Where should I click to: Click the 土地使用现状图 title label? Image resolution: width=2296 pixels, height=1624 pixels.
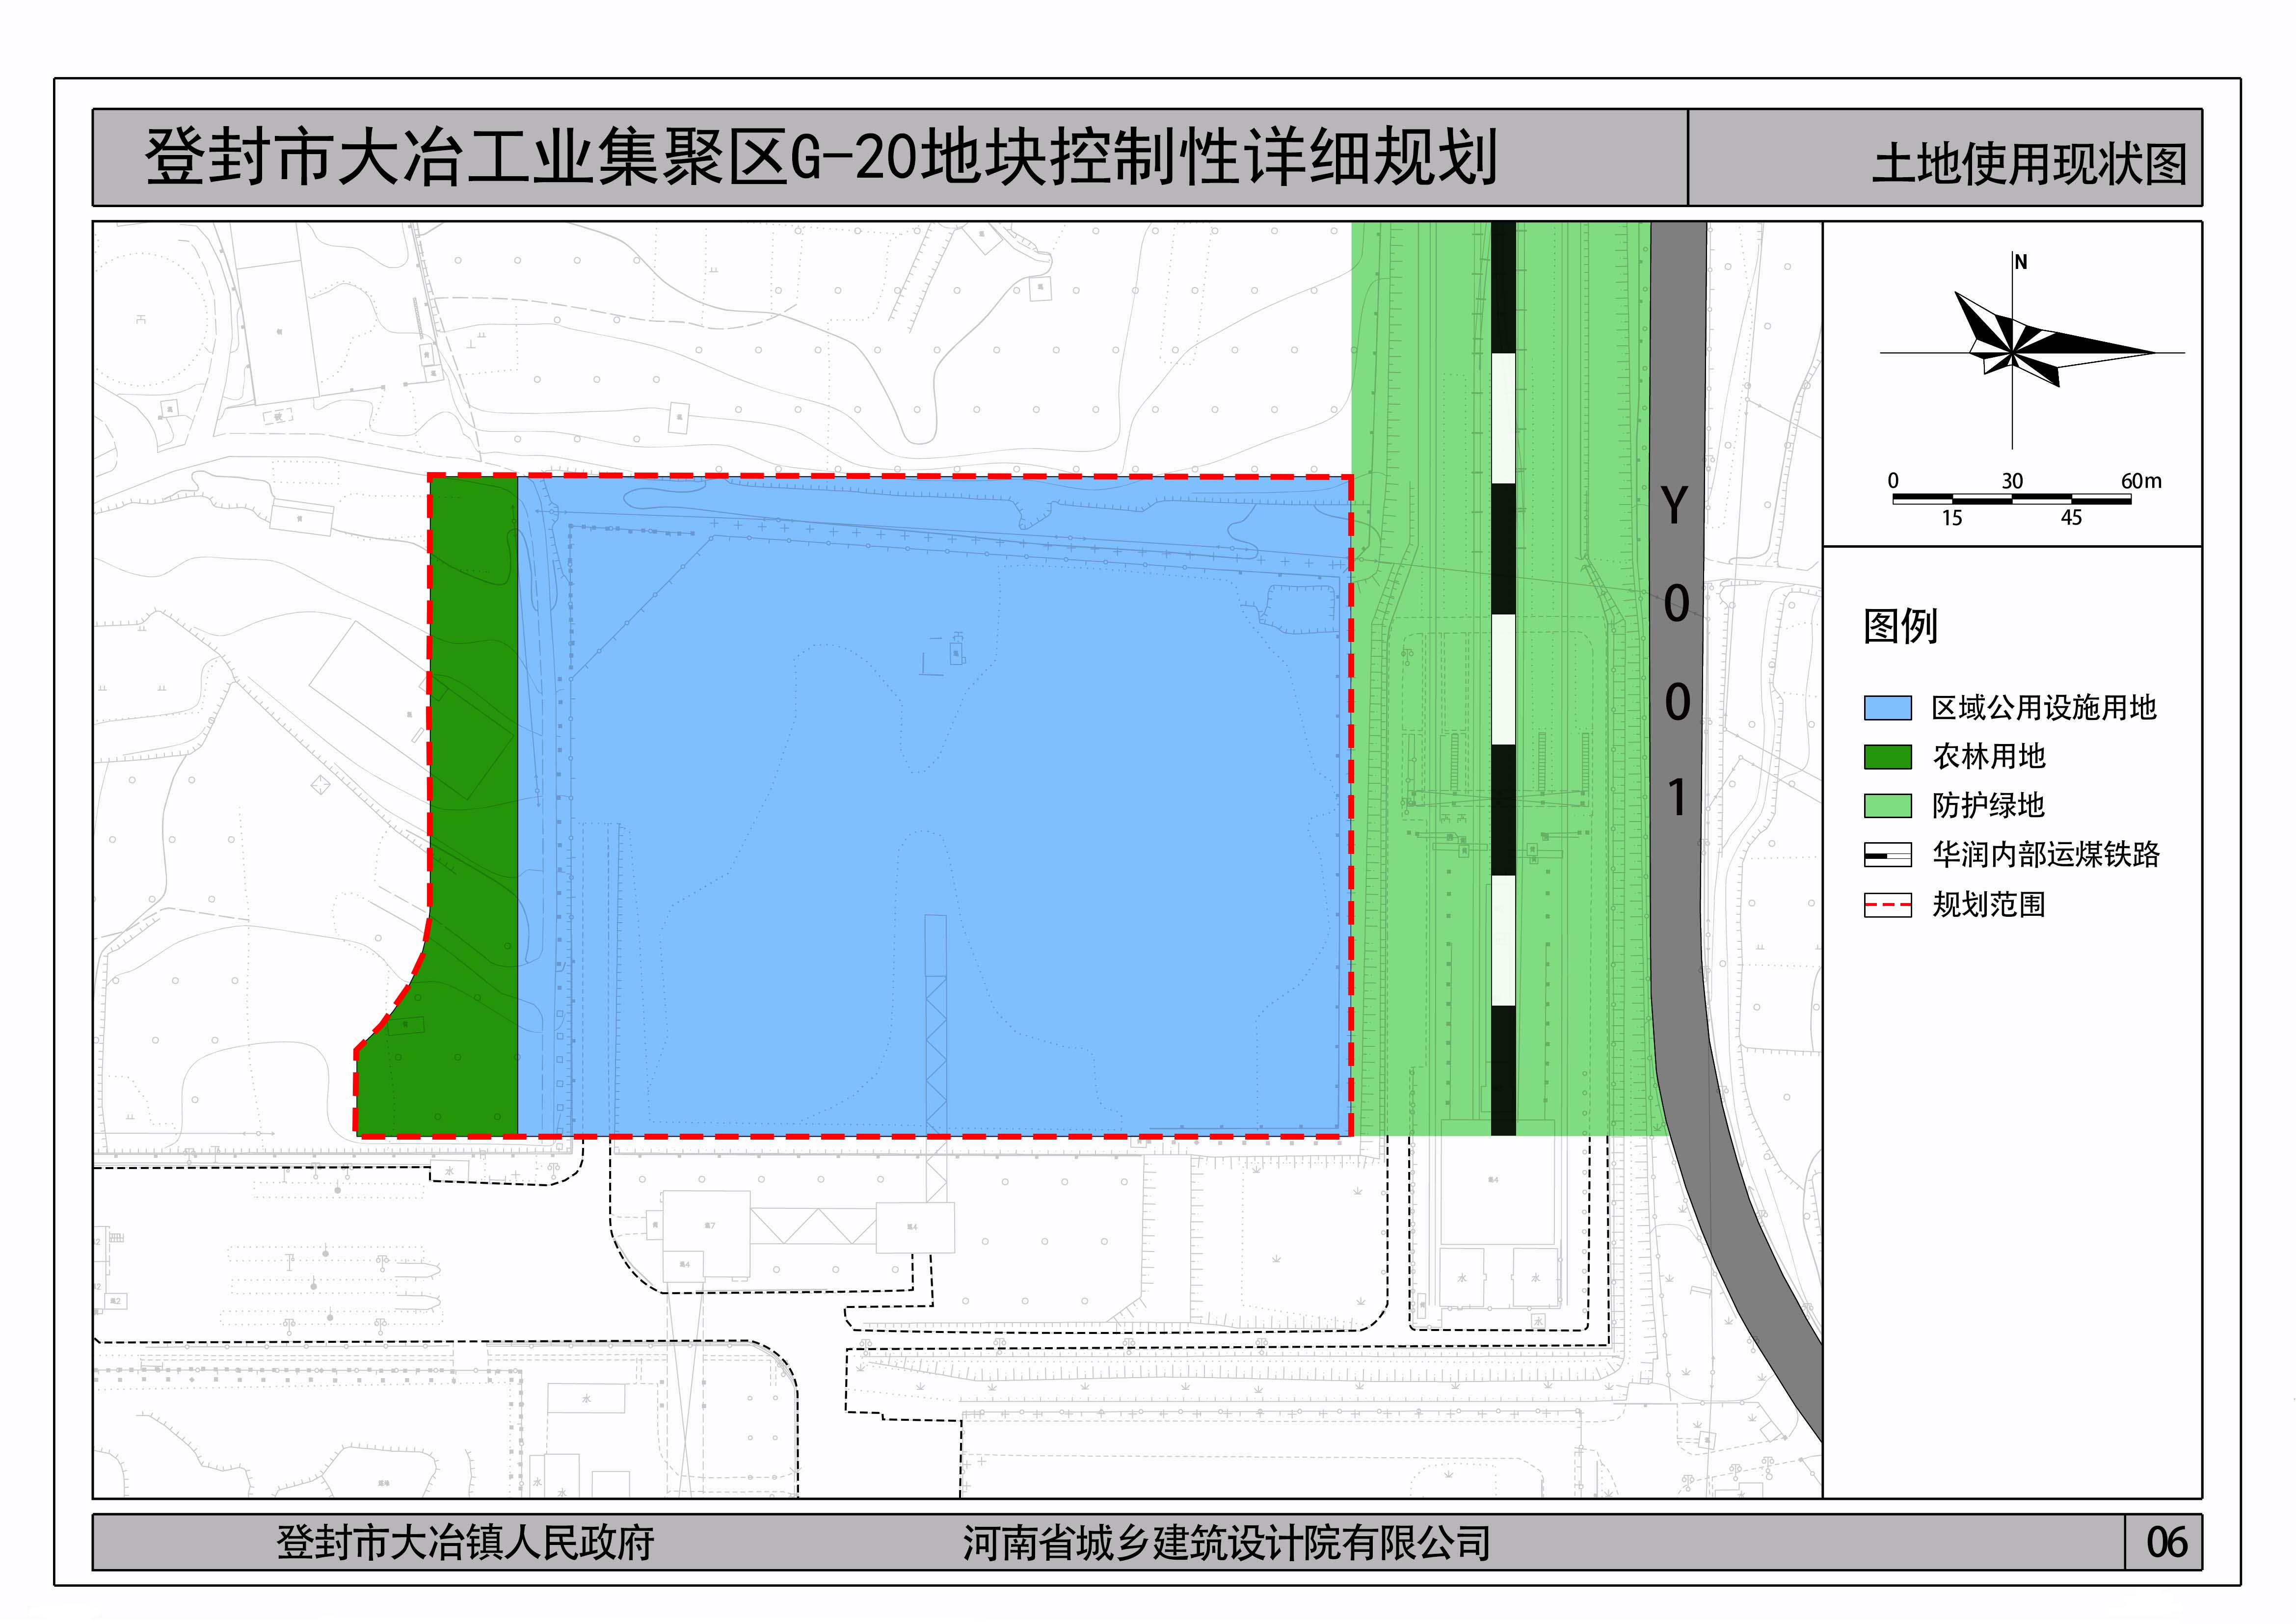click(x=2029, y=164)
